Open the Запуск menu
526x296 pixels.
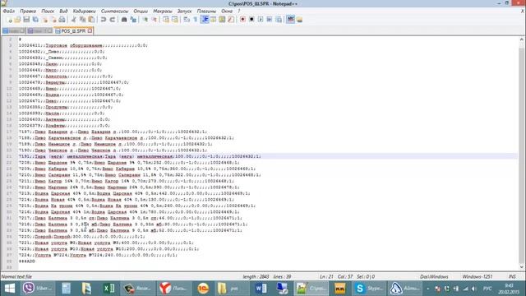coord(184,11)
